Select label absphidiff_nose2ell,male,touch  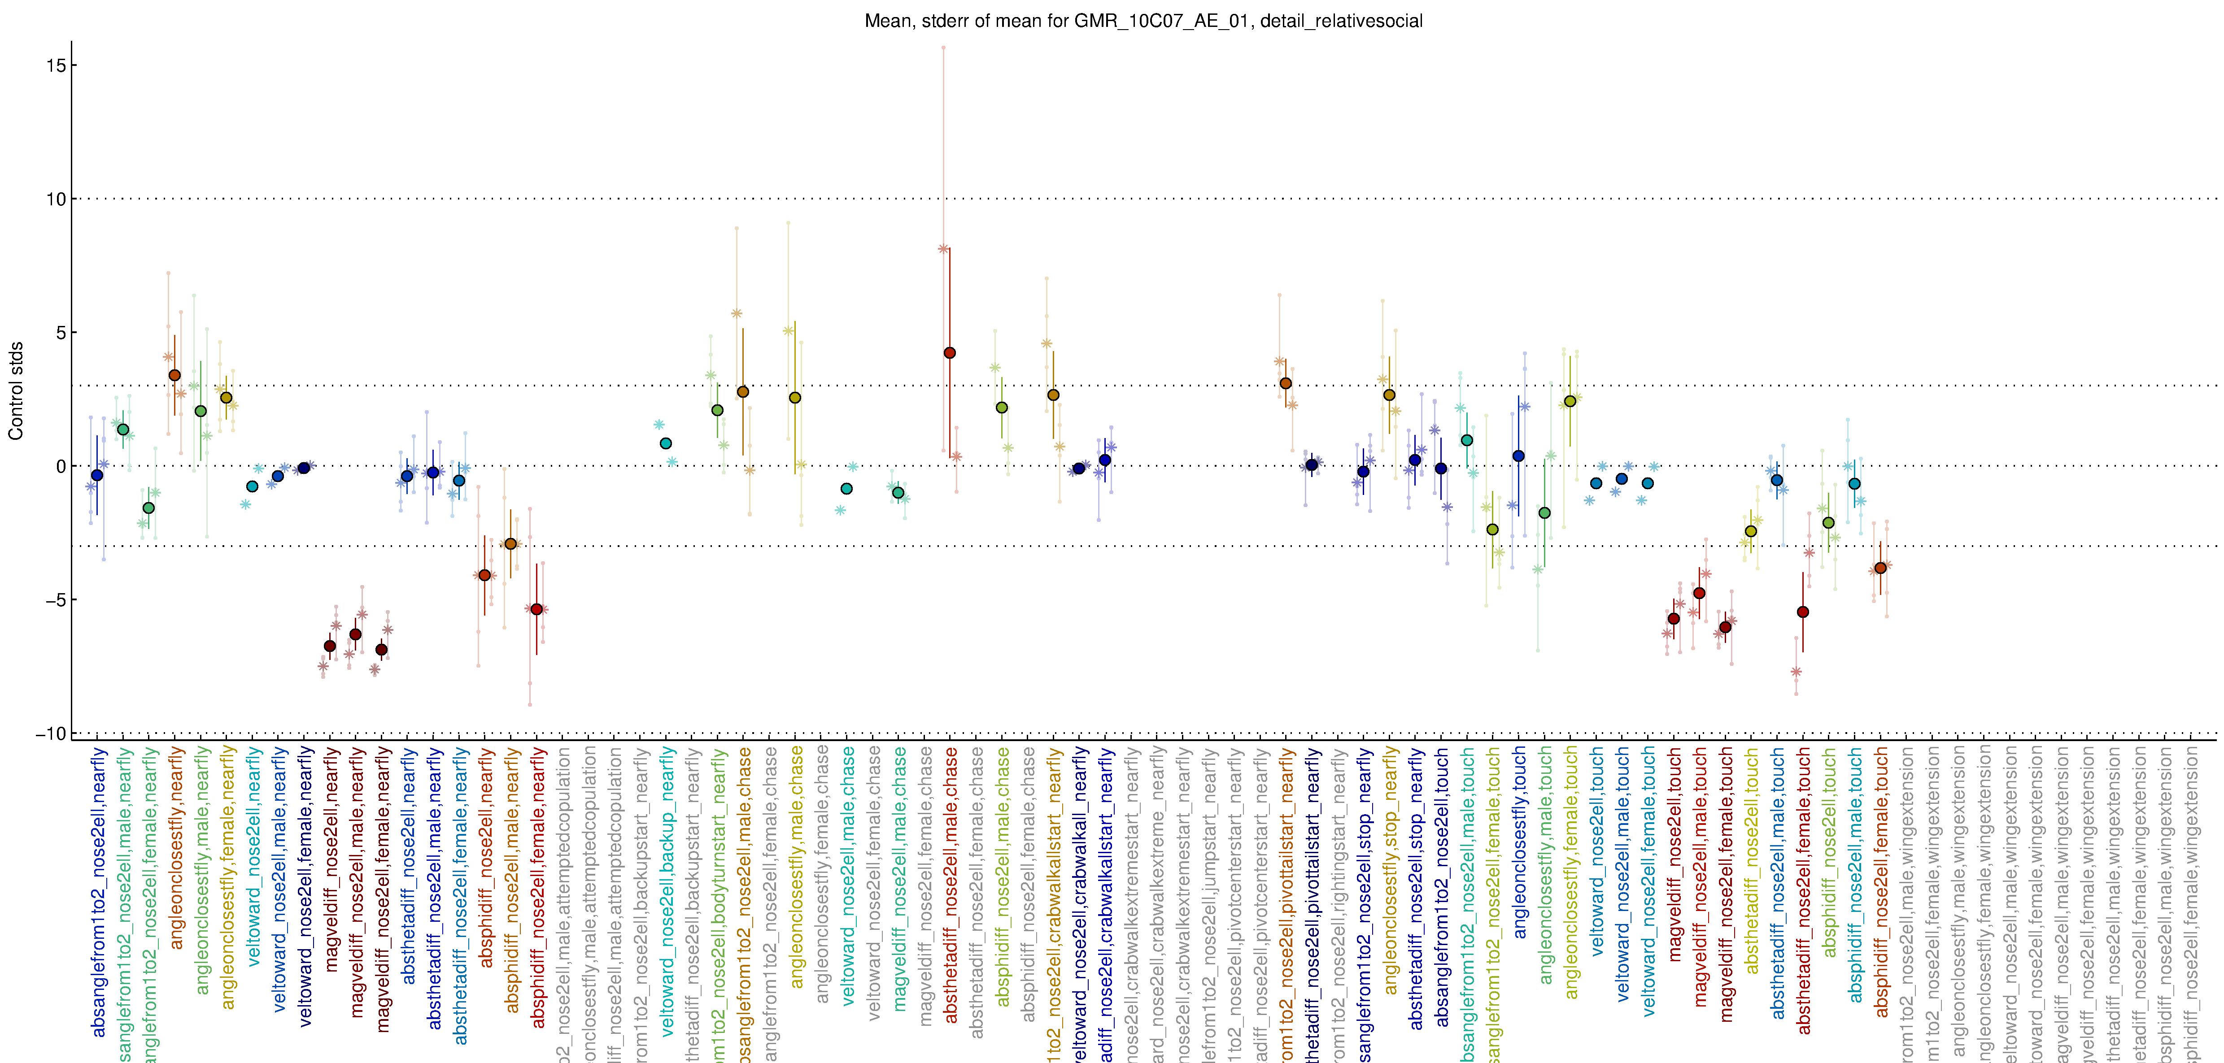[1856, 875]
